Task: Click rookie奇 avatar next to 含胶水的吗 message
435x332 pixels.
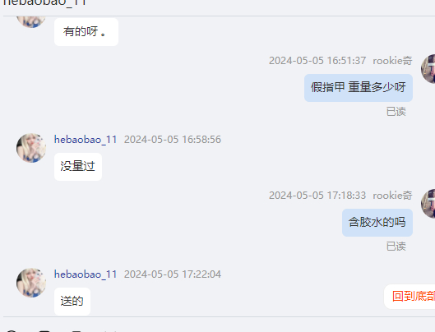Action: (428, 204)
